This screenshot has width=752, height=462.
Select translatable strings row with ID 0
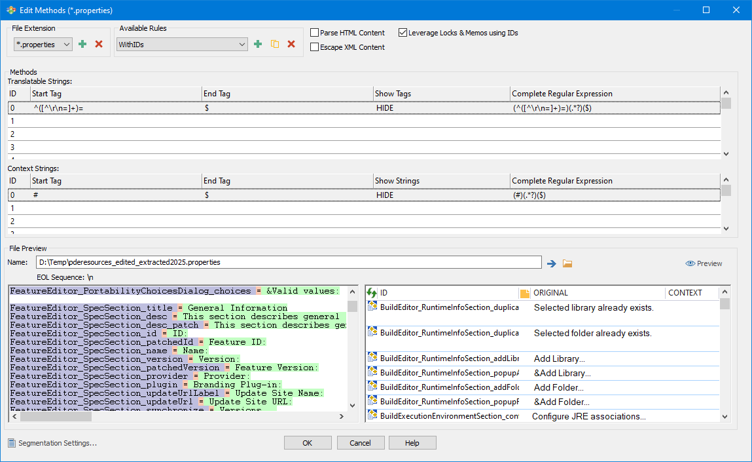pyautogui.click(x=196, y=108)
